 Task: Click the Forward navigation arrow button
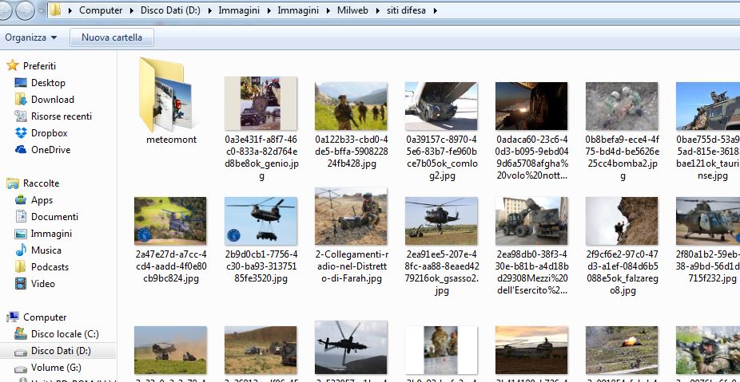tap(25, 11)
